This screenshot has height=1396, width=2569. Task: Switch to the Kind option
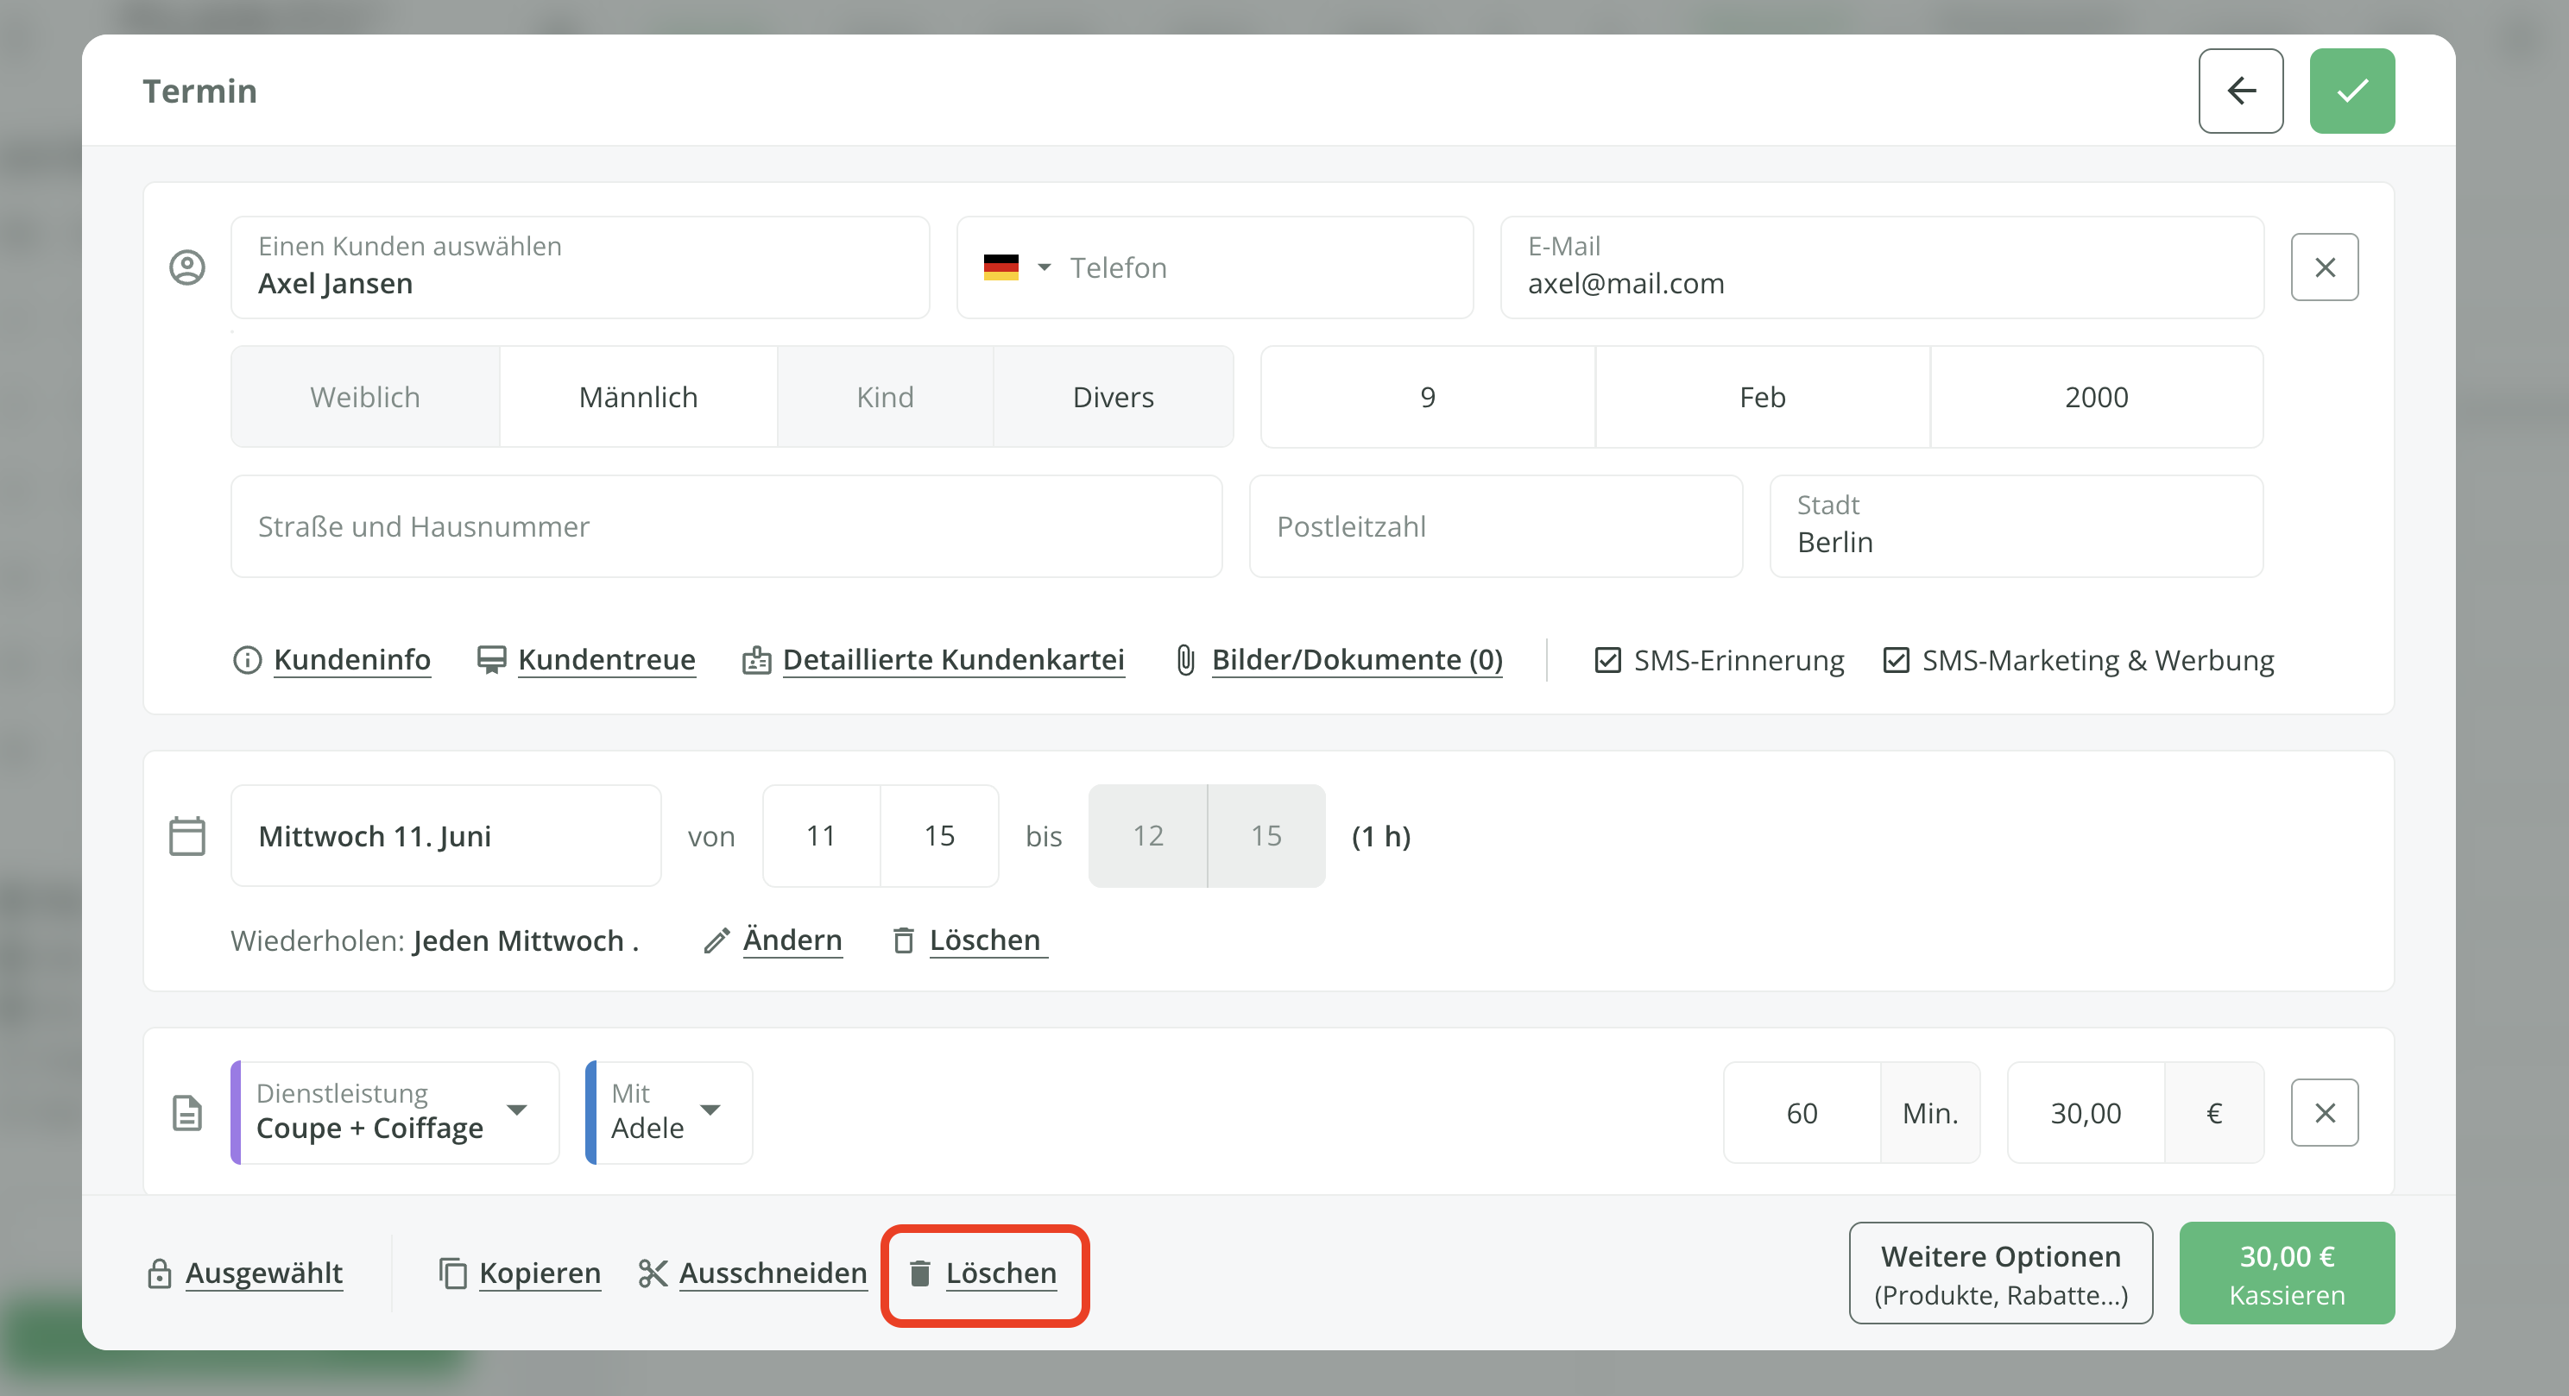coord(884,397)
